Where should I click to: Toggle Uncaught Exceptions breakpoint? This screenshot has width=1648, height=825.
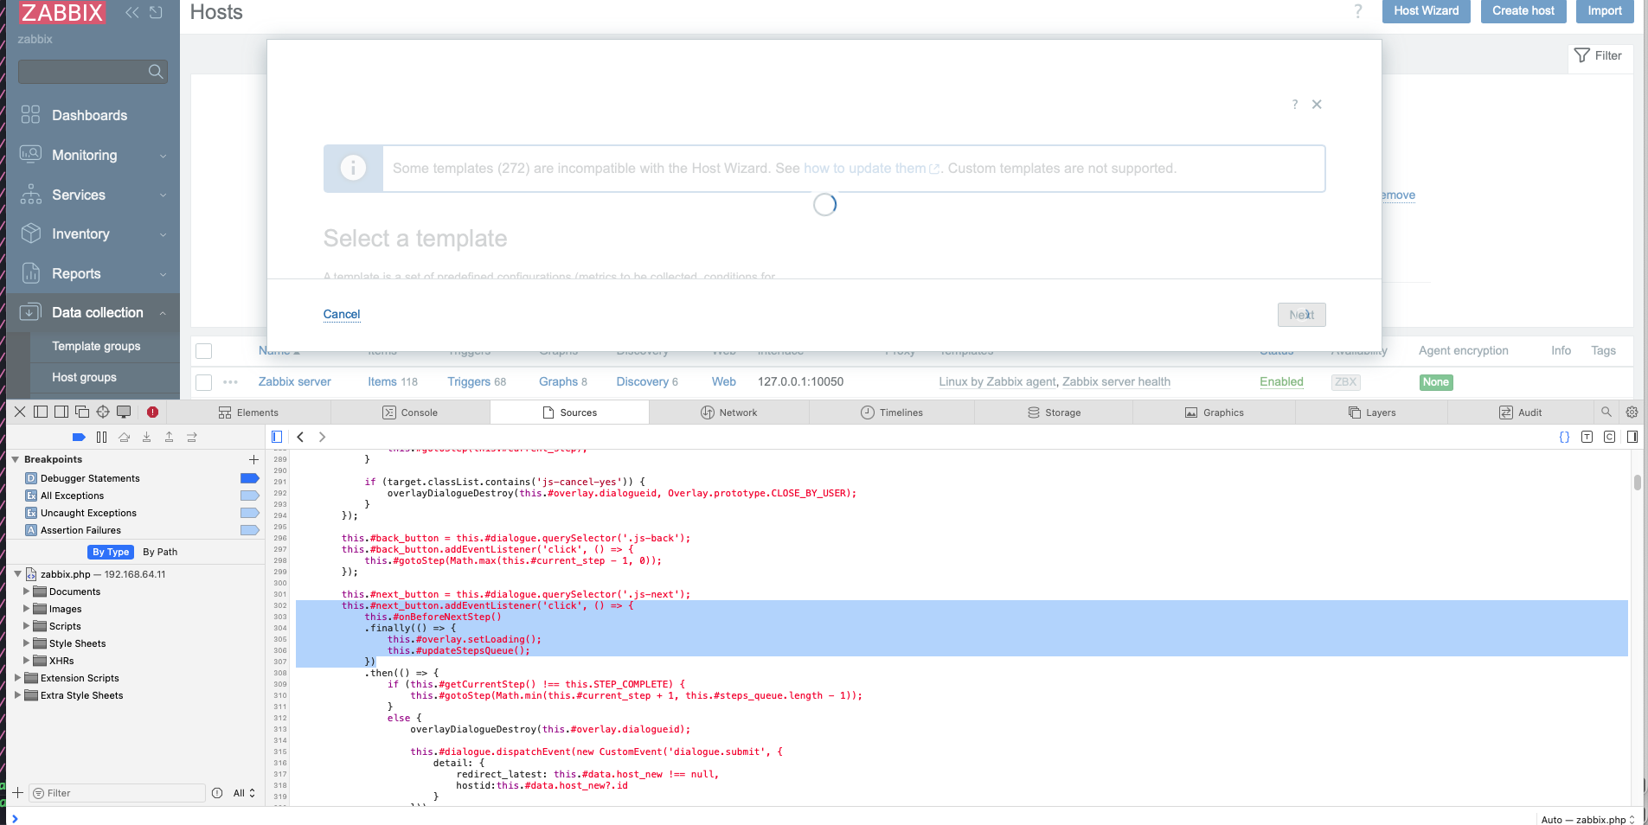click(x=250, y=513)
